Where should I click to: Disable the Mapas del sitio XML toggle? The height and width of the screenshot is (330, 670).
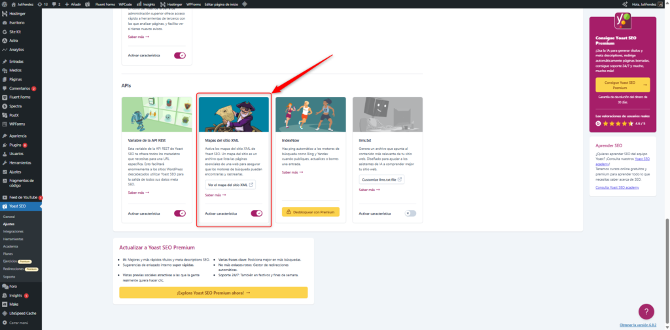[x=256, y=213]
